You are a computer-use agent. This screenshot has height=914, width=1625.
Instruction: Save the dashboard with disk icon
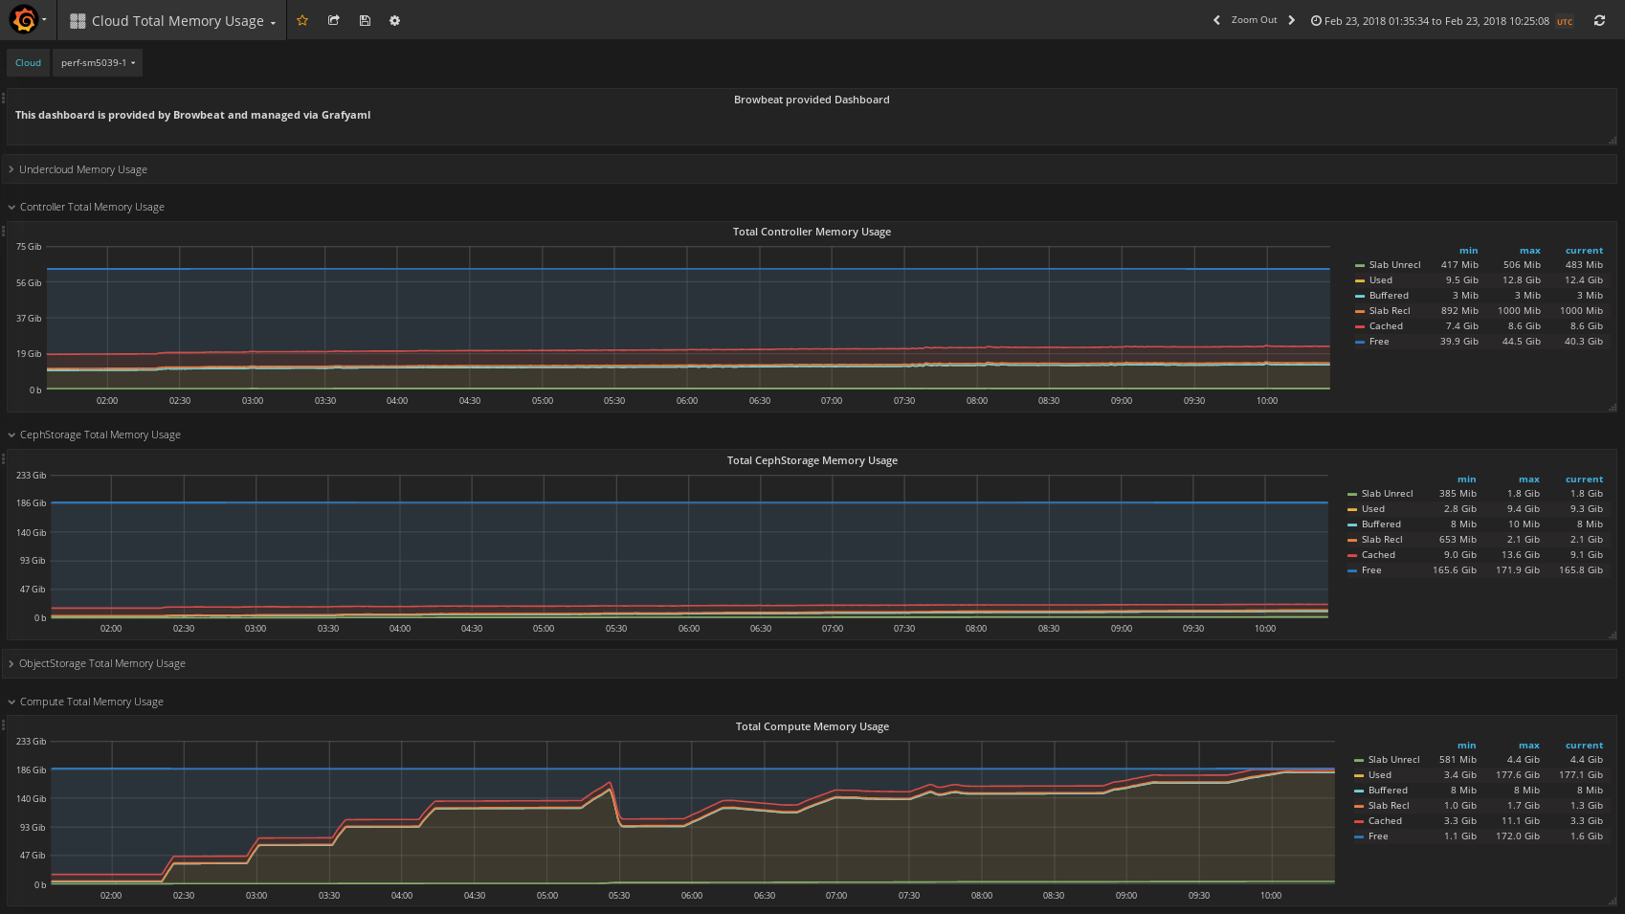tap(365, 20)
